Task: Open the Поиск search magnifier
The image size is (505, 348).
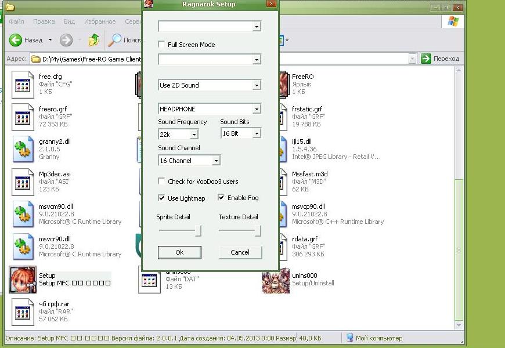Action: coord(114,40)
